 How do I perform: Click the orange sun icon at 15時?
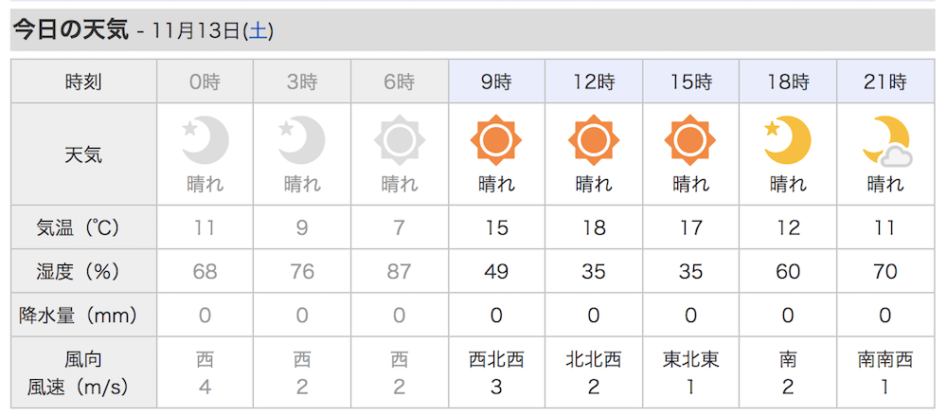click(x=690, y=140)
